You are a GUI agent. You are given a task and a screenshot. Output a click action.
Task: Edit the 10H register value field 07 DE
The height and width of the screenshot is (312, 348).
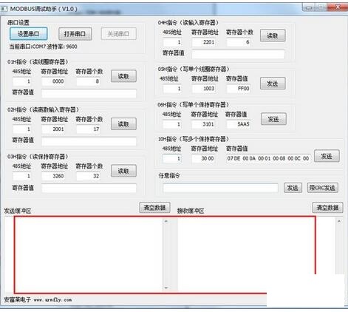268,158
